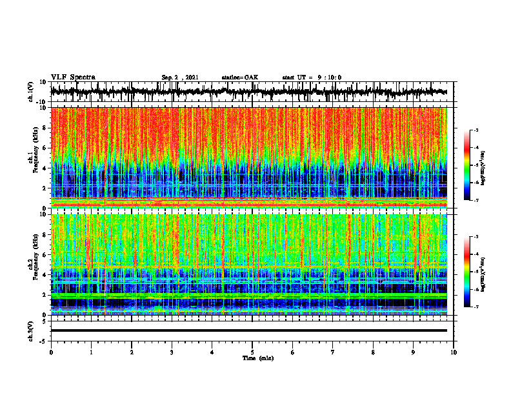The width and height of the screenshot is (511, 395).
Task: Click the time axis tick label '1'
Action: pyautogui.click(x=91, y=352)
